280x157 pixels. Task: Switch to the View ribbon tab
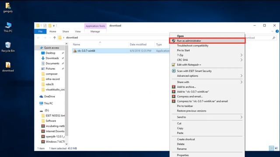click(78, 31)
